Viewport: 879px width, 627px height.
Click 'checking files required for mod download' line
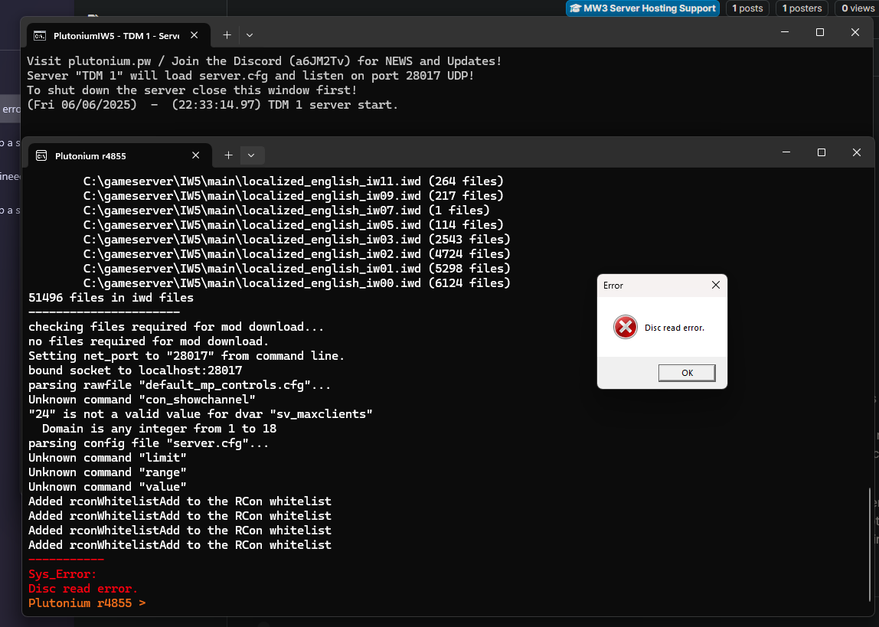176,327
